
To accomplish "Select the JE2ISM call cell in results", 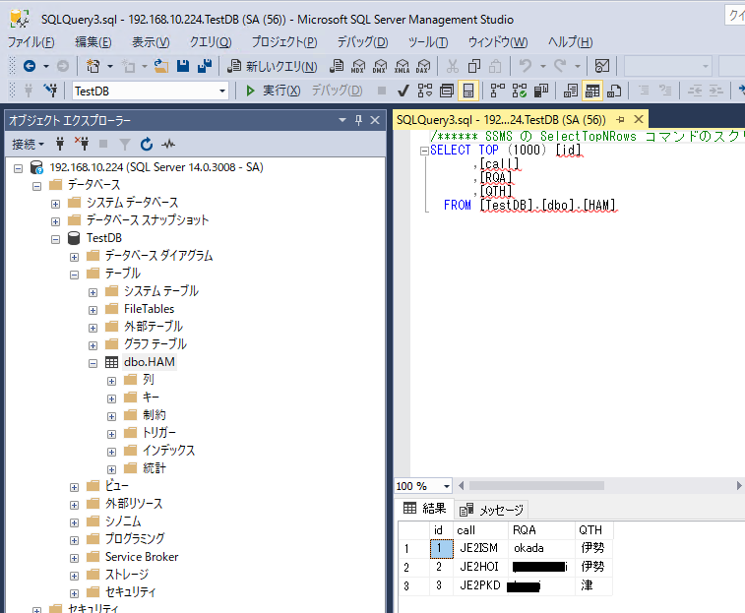I will (481, 548).
